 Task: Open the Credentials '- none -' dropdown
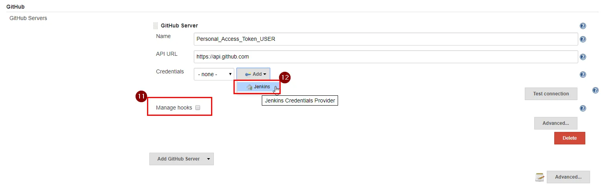pyautogui.click(x=214, y=74)
